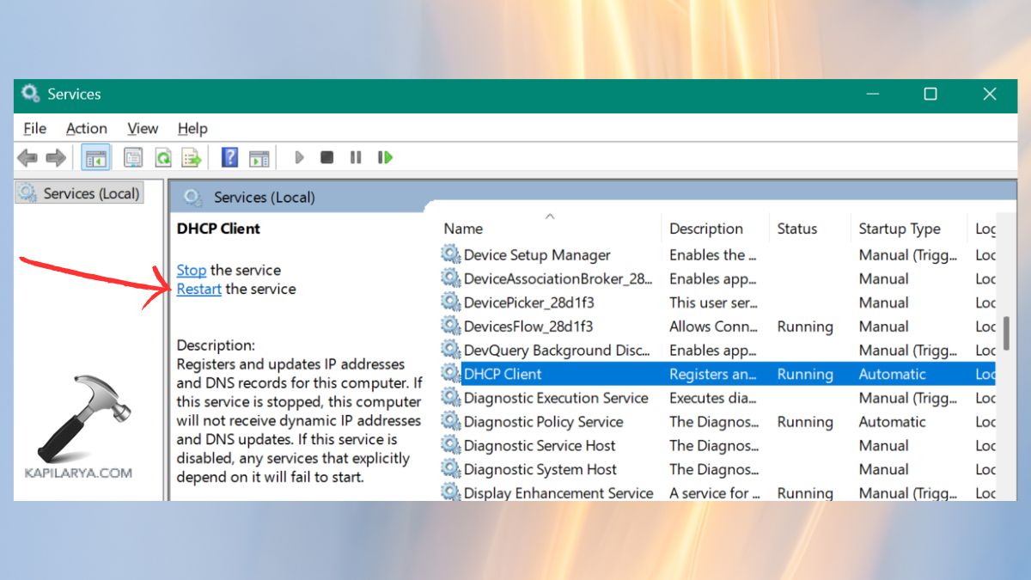This screenshot has height=580, width=1031.
Task: Click the Restart the service link
Action: click(198, 289)
